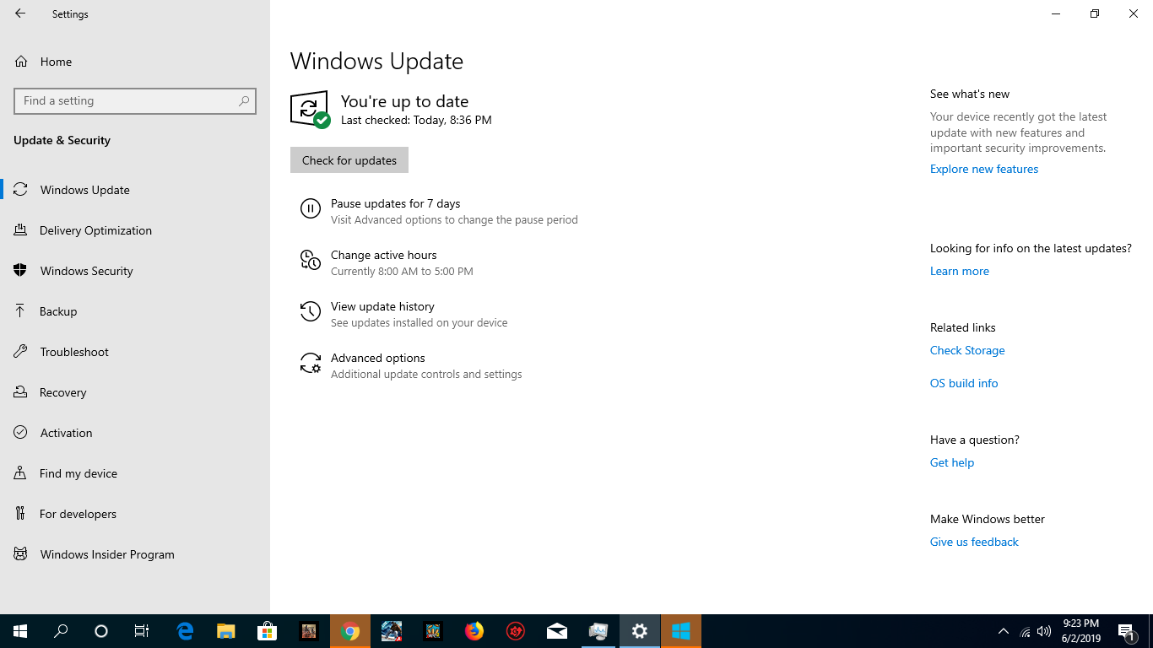Click the Find my device person icon

click(x=21, y=473)
